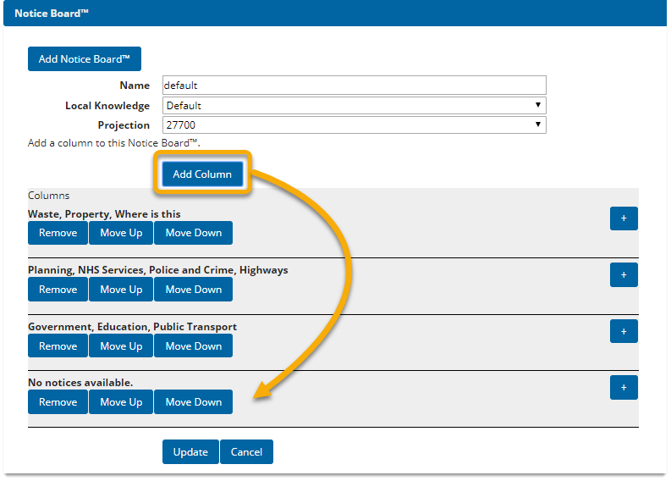Move Up the No notices available column

pyautogui.click(x=121, y=402)
